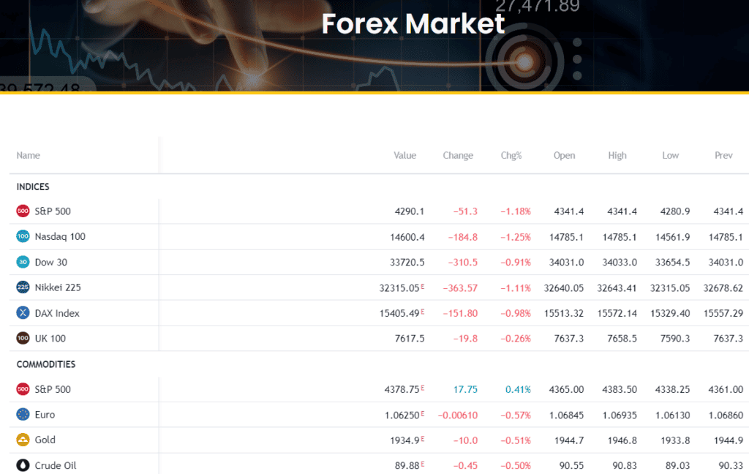The height and width of the screenshot is (474, 749).
Task: Collapse the INDICES section
Action: [x=32, y=187]
